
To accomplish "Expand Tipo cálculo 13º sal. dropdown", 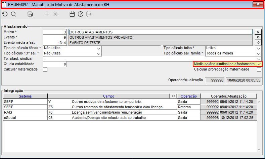I will click(x=99, y=54).
